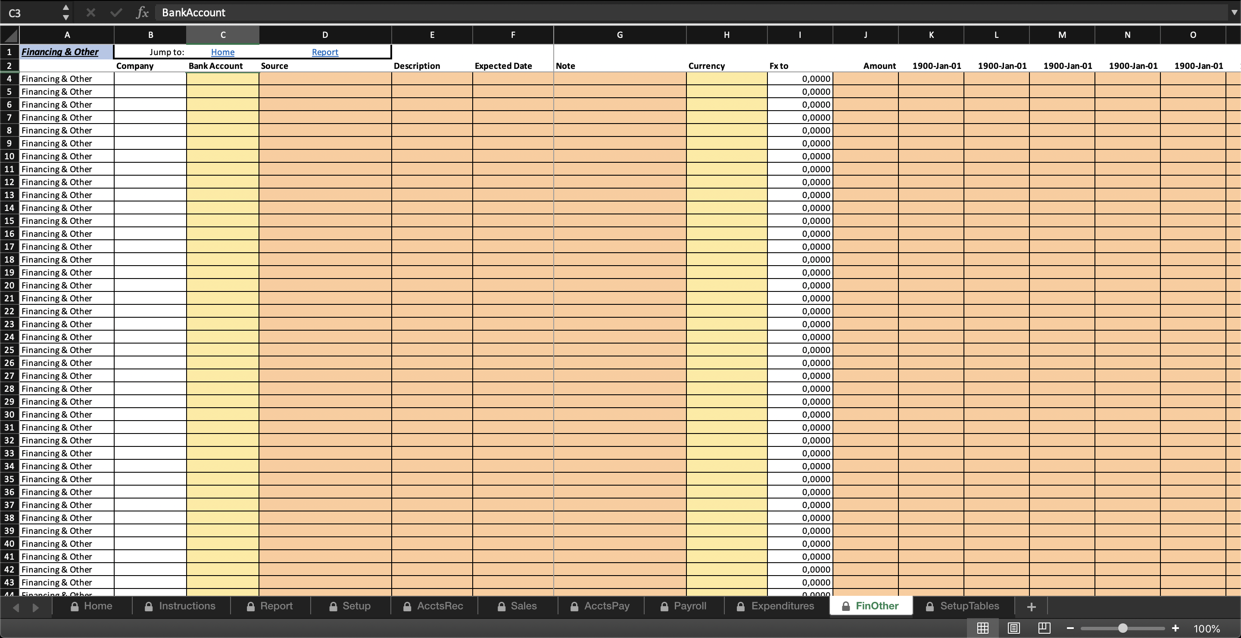This screenshot has width=1241, height=638.
Task: Click the Note header cell
Action: pyautogui.click(x=620, y=66)
